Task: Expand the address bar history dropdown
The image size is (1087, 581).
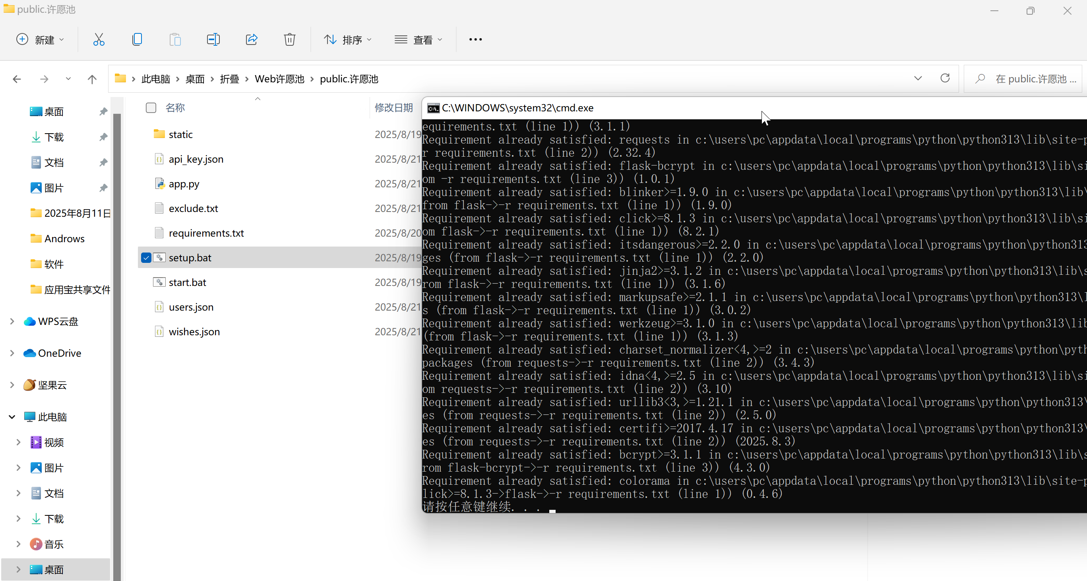Action: click(x=918, y=78)
